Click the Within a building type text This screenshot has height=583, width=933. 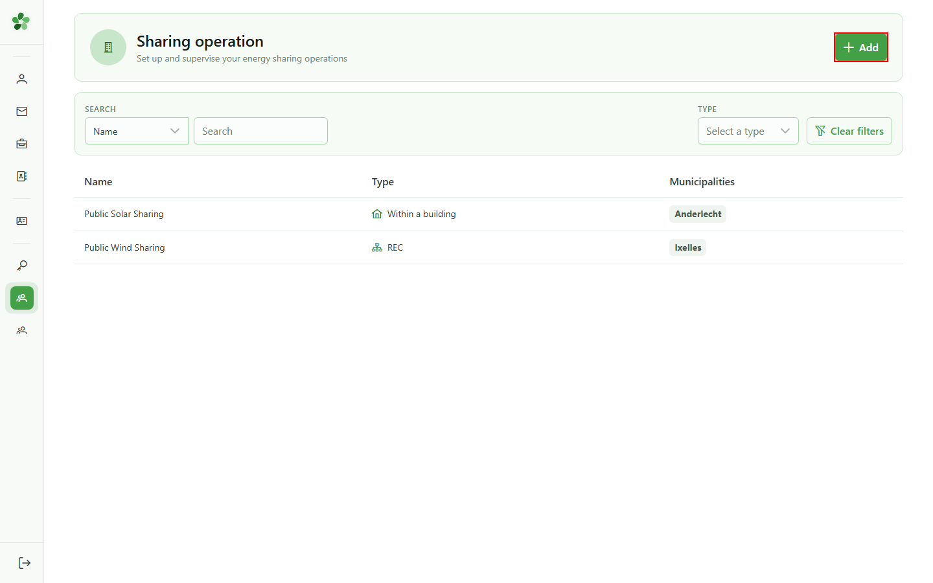(422, 214)
